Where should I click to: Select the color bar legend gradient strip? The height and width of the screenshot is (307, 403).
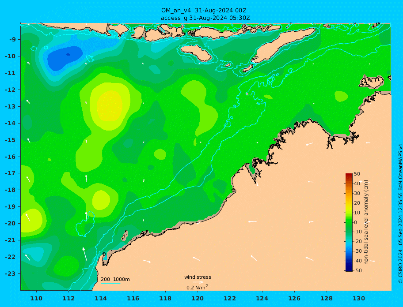(349, 222)
